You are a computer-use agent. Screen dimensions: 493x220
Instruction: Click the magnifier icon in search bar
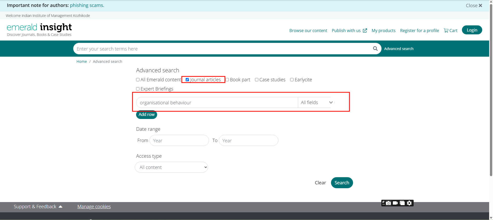pos(375,48)
